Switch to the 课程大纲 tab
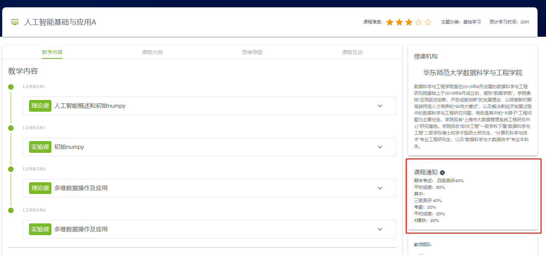 pos(152,52)
